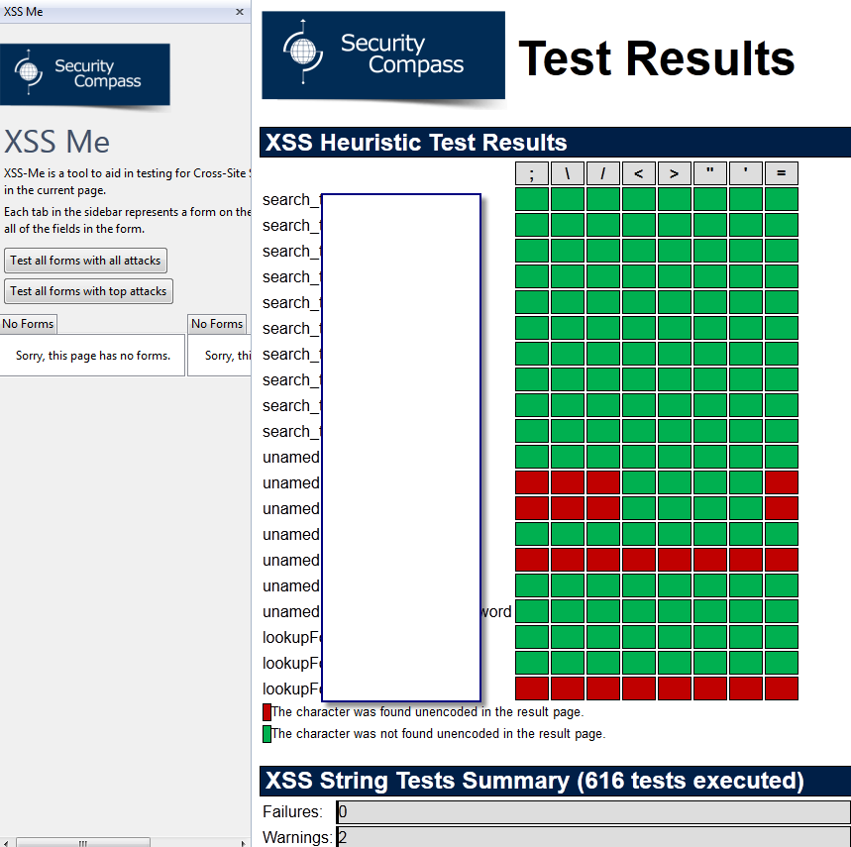Screen dimensions: 851x847
Task: Select the second No Forms tab
Action: pyautogui.click(x=217, y=324)
